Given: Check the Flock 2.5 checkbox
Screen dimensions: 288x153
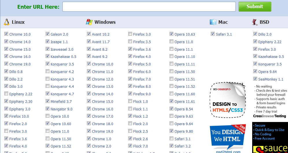Looking at the screenshot, I should click(130, 131).
